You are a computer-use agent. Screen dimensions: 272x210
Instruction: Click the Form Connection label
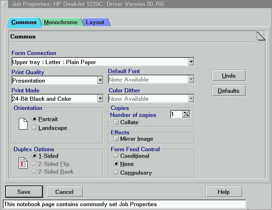(x=34, y=53)
